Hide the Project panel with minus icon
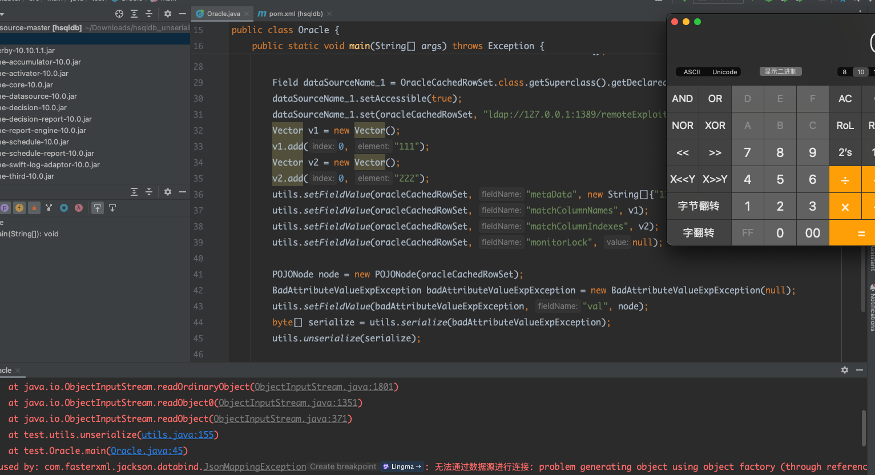 (183, 14)
